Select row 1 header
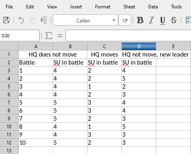191x154 pixels. point(9,55)
